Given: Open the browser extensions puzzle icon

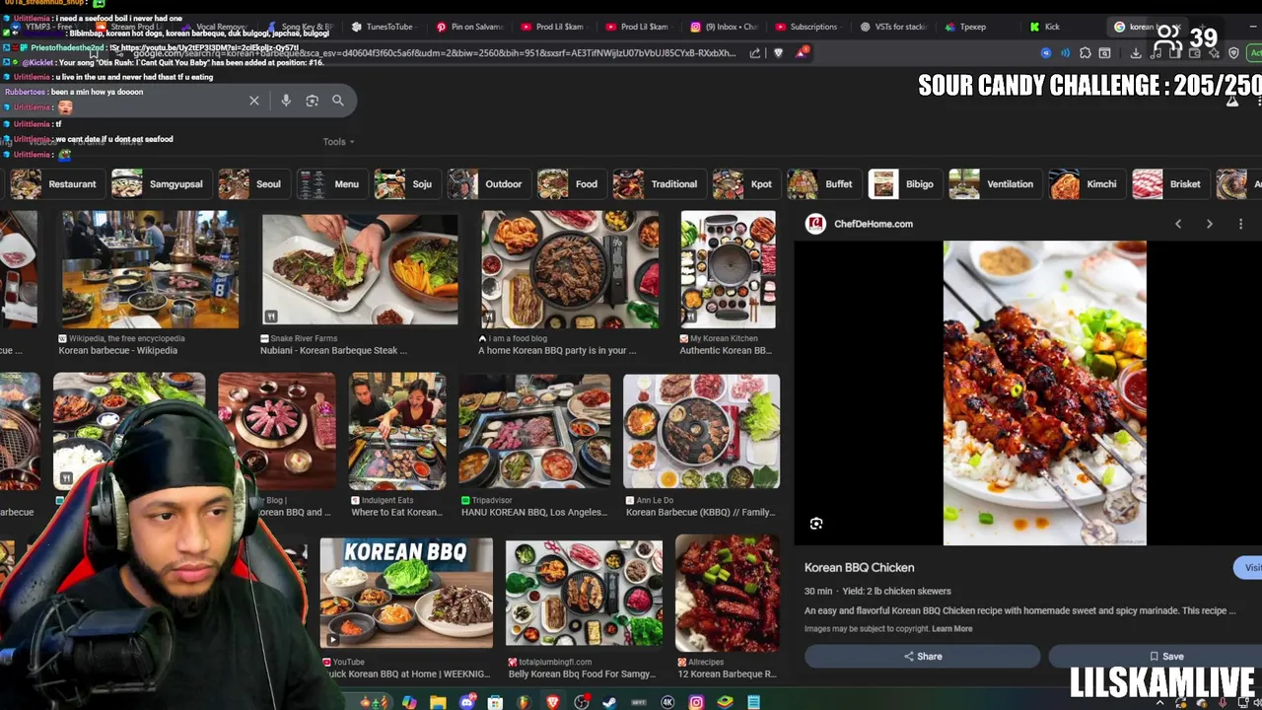Looking at the screenshot, I should tap(1086, 53).
